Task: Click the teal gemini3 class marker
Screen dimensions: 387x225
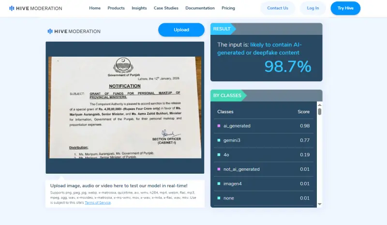Action: [219, 140]
